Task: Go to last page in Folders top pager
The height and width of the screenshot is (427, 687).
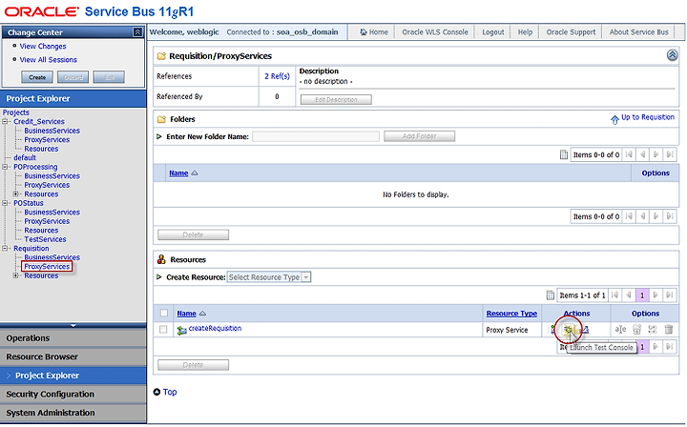Action: coord(670,154)
